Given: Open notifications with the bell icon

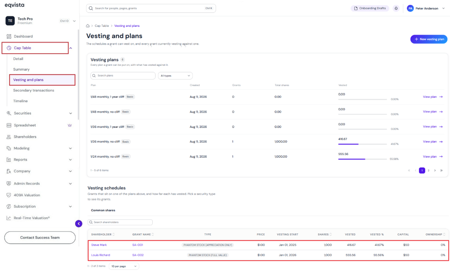Looking at the screenshot, I should coord(396,8).
